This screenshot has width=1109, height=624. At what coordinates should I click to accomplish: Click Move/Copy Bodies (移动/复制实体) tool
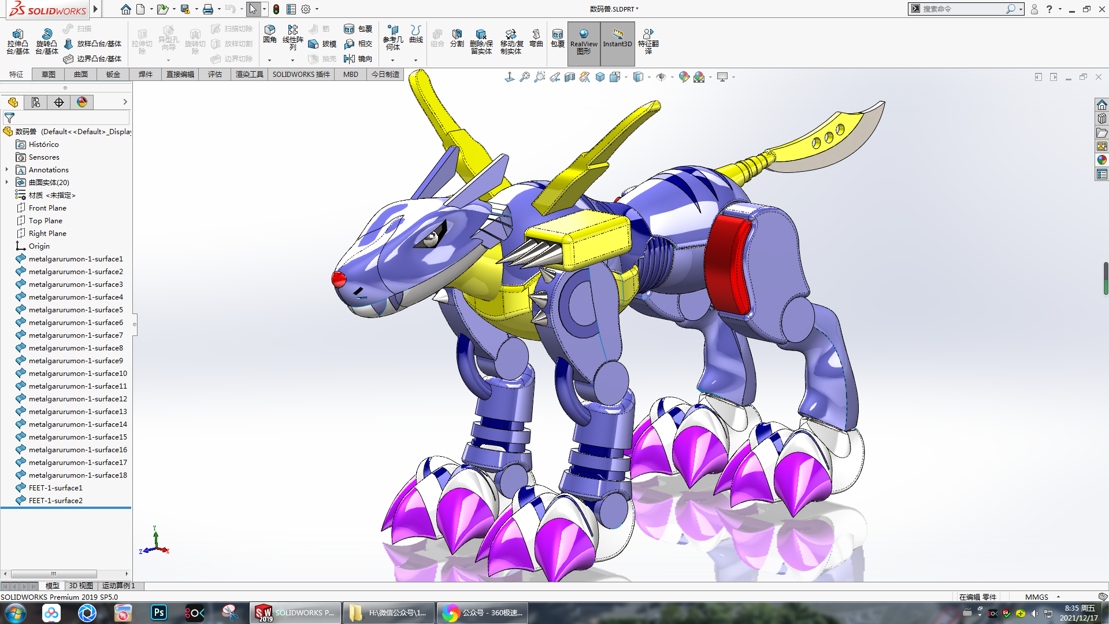click(511, 42)
